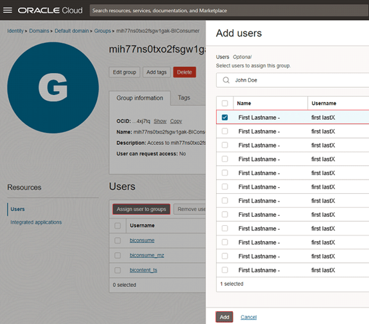Click the Oracle Cloud logo
Image resolution: width=369 pixels, height=324 pixels.
(x=50, y=10)
